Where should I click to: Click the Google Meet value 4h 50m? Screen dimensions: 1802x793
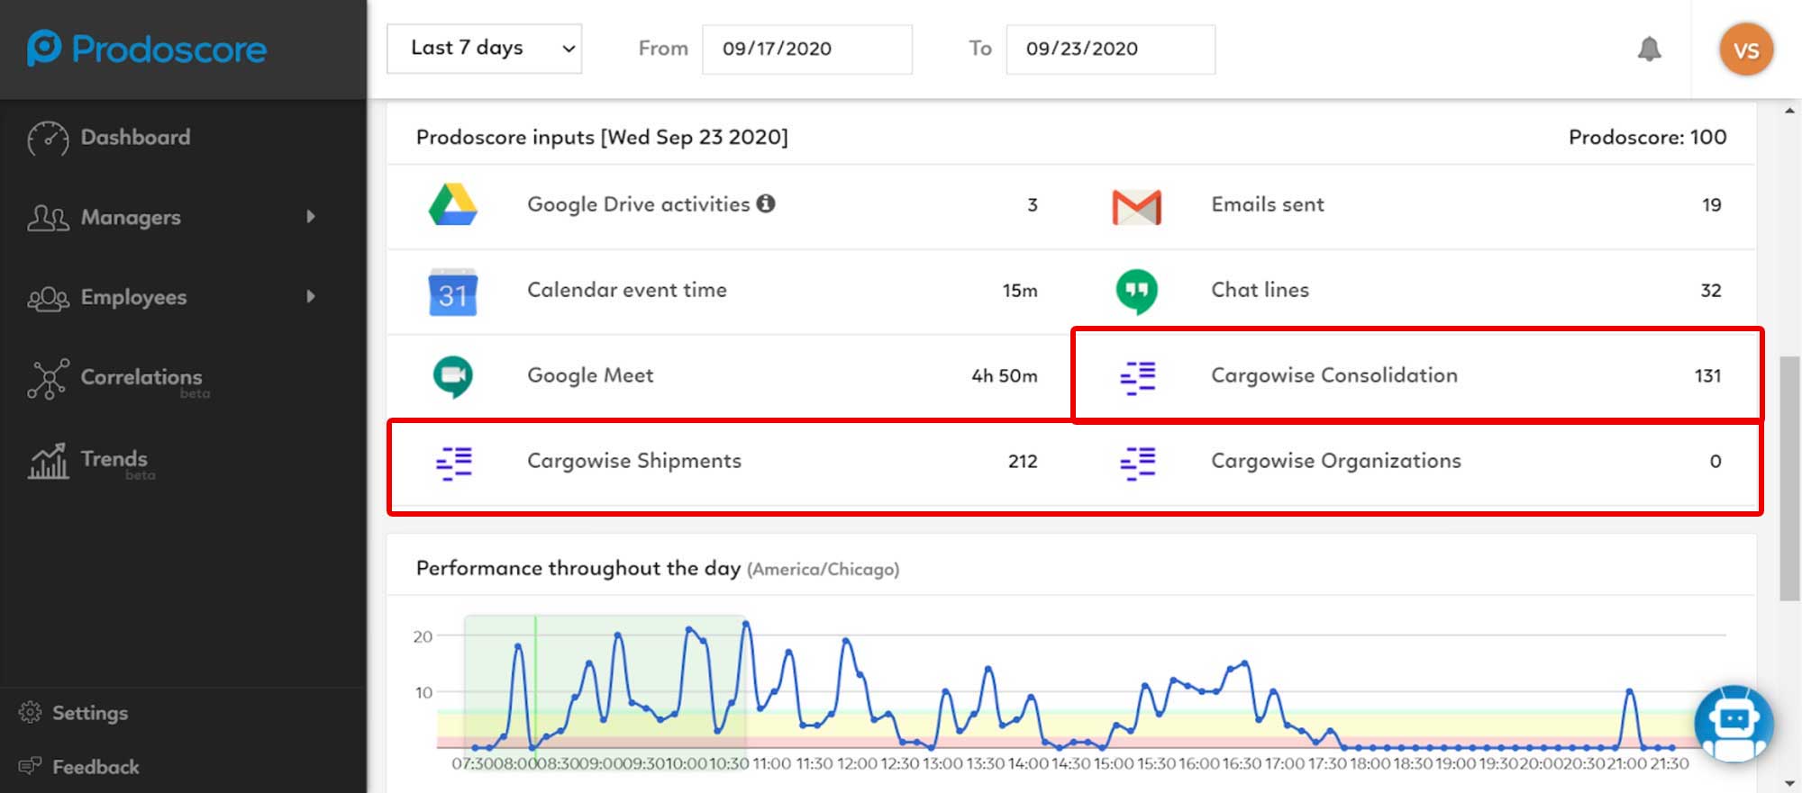[1004, 376]
